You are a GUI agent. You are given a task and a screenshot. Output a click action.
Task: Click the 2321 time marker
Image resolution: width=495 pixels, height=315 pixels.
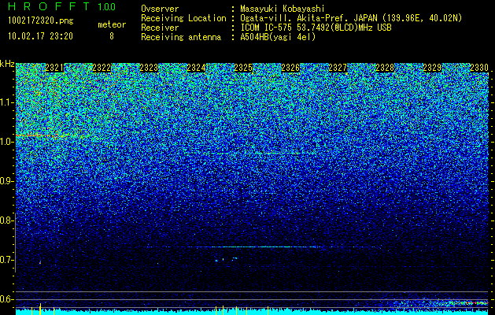(x=54, y=68)
